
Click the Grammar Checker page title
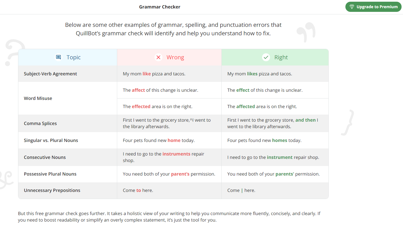pyautogui.click(x=160, y=7)
